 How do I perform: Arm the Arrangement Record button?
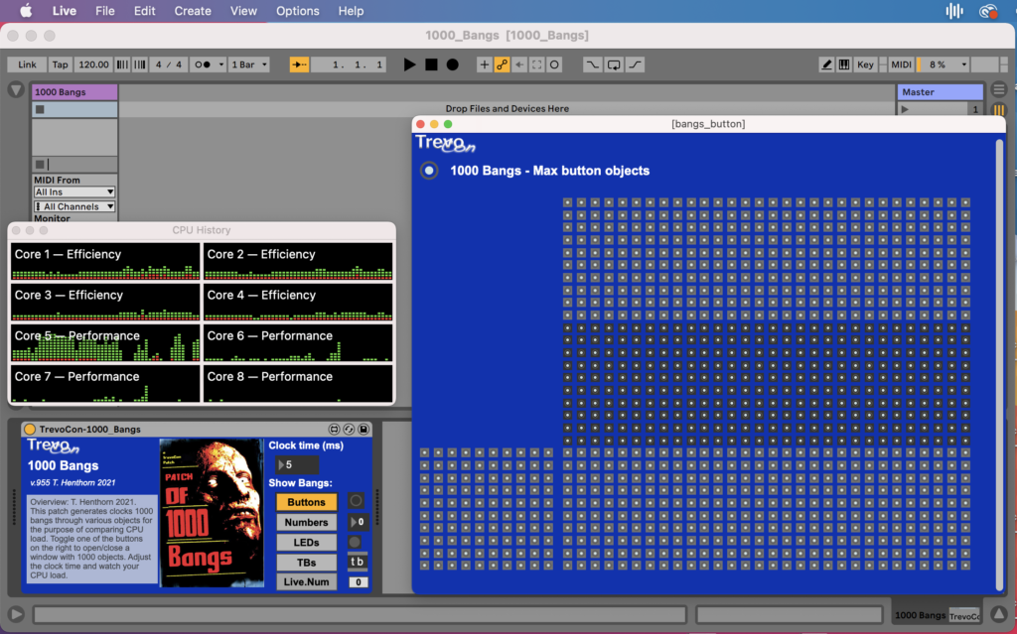[x=453, y=64]
